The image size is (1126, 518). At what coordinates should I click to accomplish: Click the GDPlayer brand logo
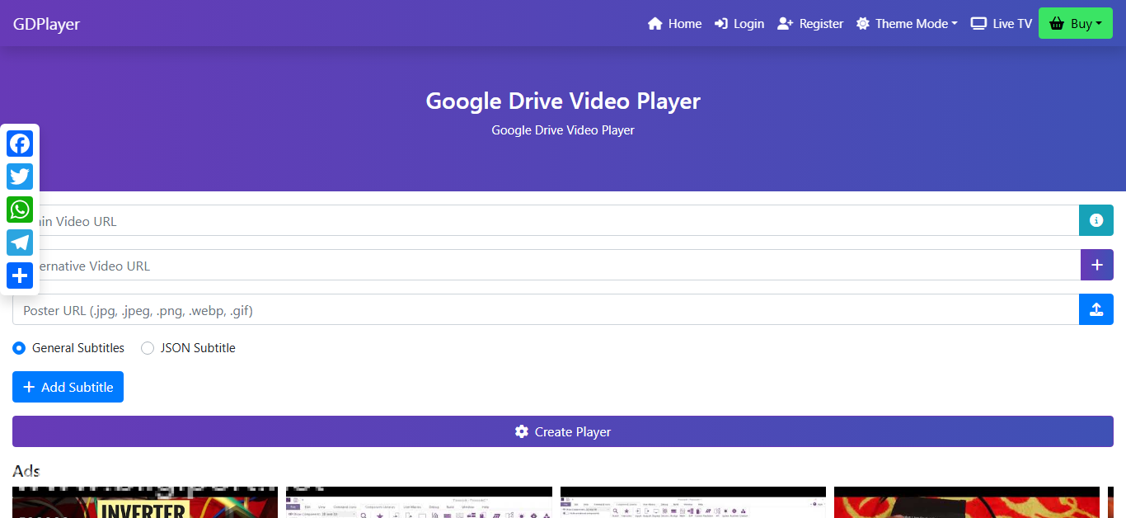click(46, 24)
